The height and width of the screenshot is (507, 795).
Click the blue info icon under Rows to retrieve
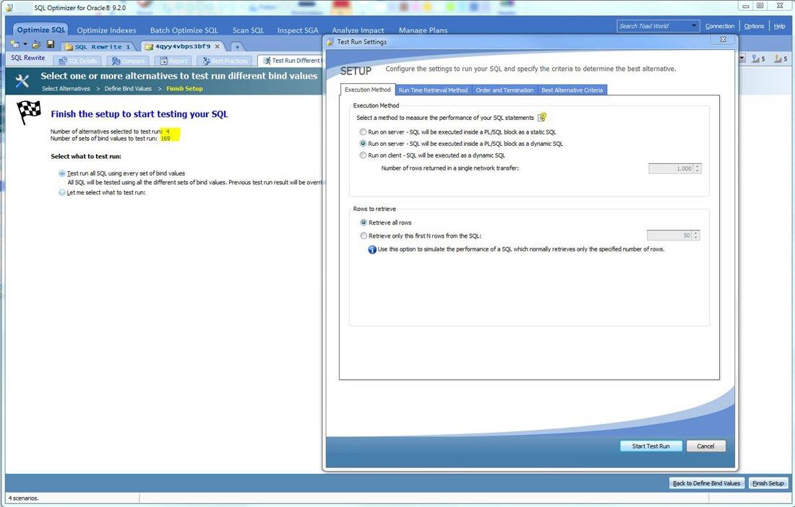[x=372, y=249]
